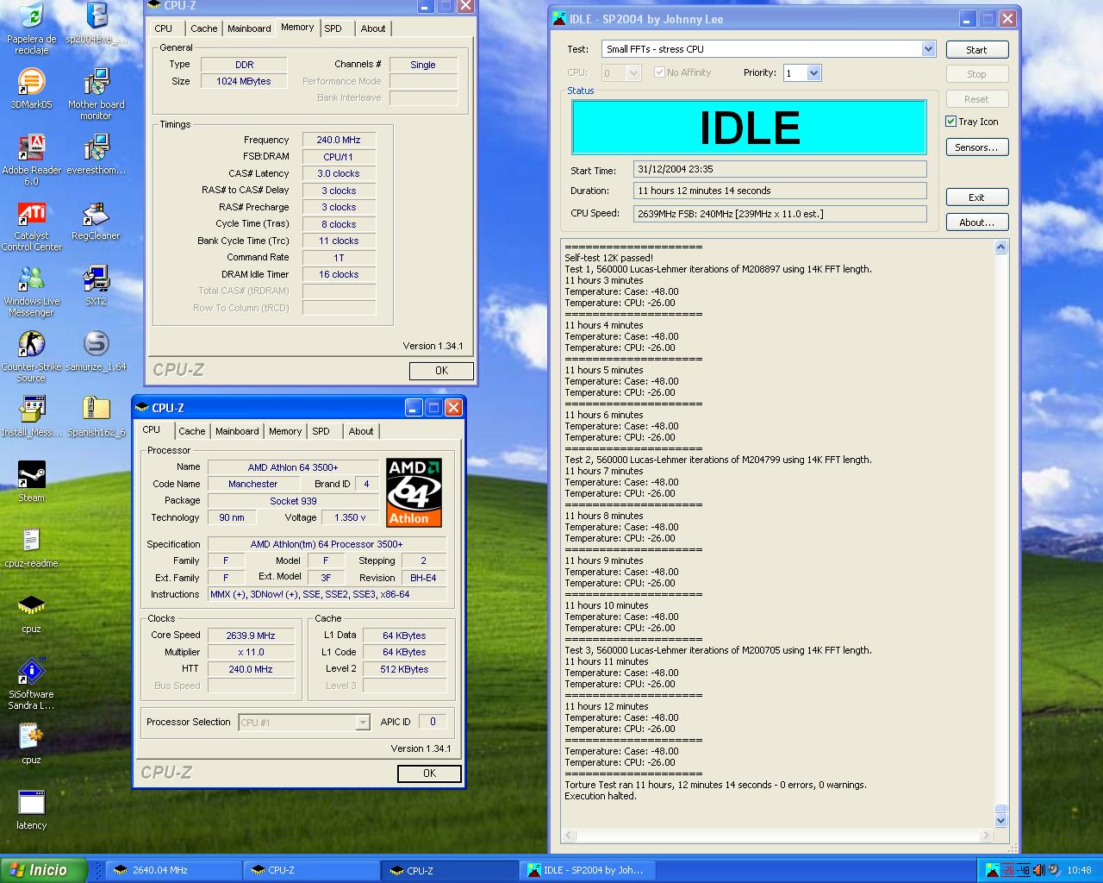1103x883 pixels.
Task: Open Adobe Reader 6.0 desktop icon
Action: [31, 148]
